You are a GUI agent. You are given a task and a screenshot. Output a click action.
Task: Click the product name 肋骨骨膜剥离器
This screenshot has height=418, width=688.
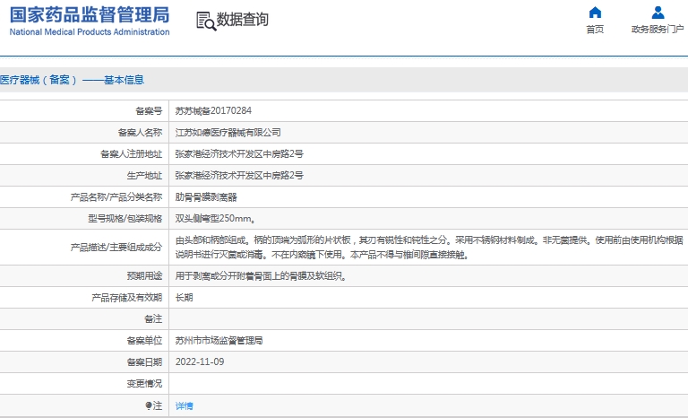click(206, 197)
